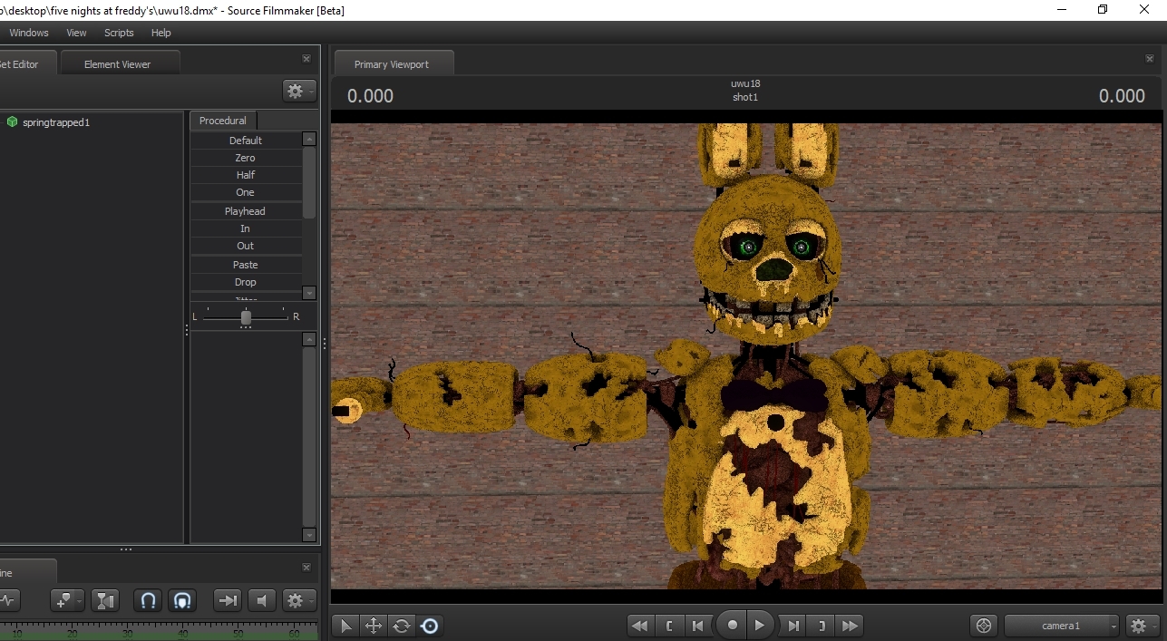Mute audio with the speaker icon
The image size is (1167, 641).
click(262, 600)
